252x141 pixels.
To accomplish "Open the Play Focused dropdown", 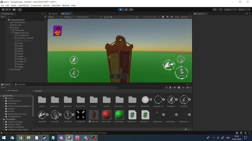I will [x=151, y=17].
